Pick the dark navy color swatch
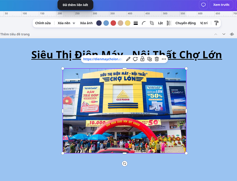 tap(99, 23)
